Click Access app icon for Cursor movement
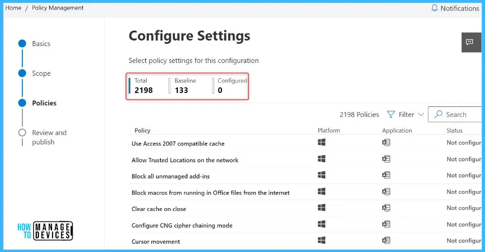485x252 pixels. point(386,240)
